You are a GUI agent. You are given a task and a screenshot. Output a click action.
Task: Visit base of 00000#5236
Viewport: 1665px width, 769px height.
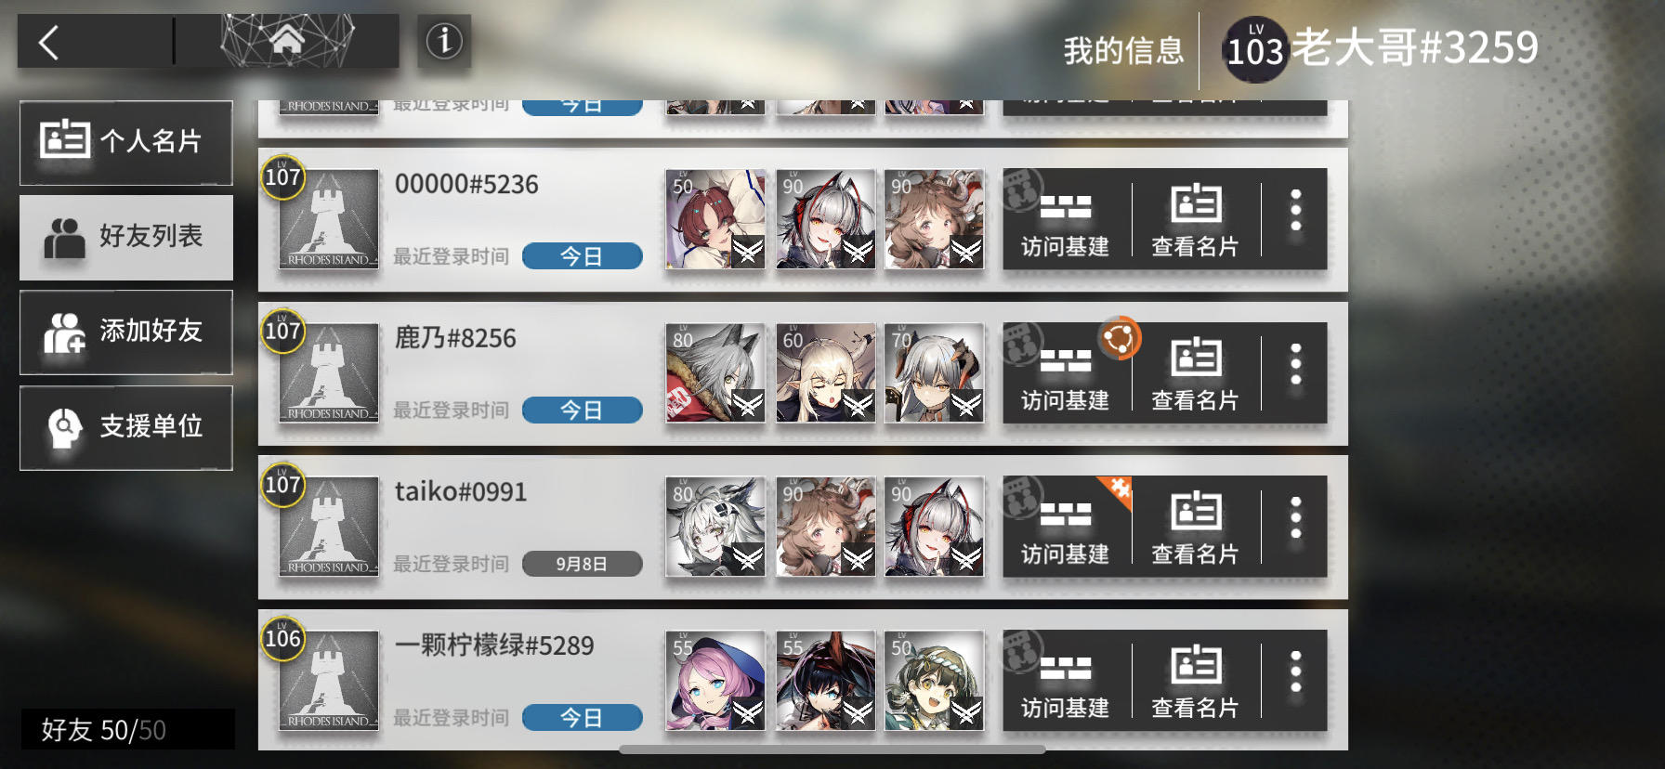(x=1066, y=220)
